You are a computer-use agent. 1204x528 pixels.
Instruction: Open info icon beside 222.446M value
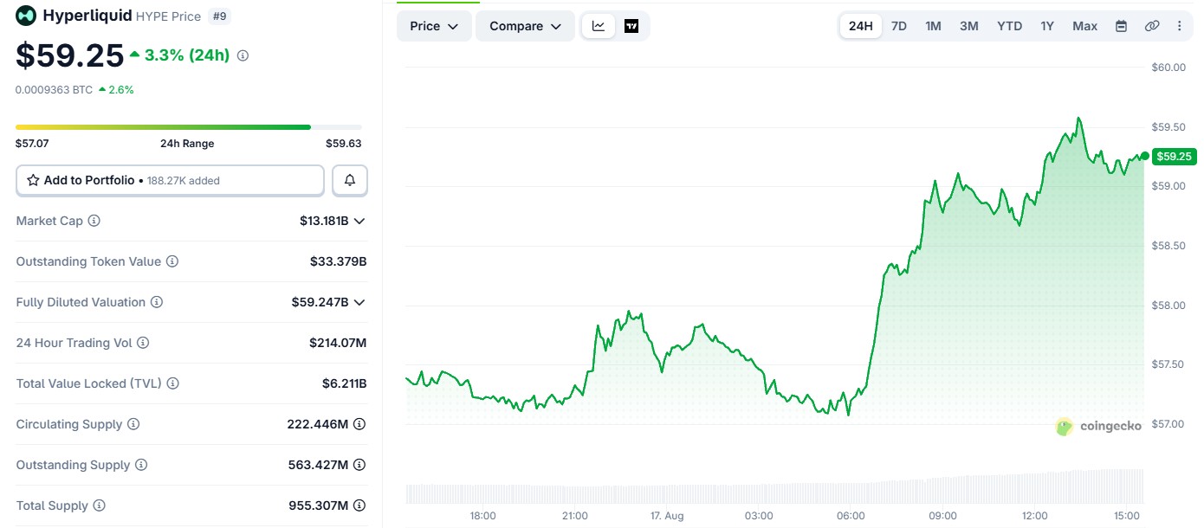pyautogui.click(x=359, y=424)
